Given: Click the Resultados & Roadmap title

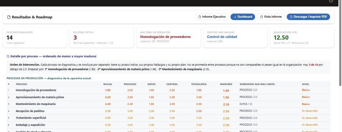Looking at the screenshot, I should pos(32,17).
